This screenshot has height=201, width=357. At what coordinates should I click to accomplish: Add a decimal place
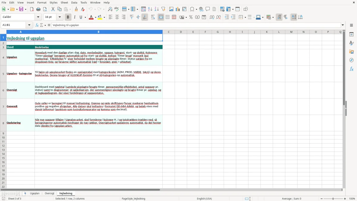[x=212, y=17]
